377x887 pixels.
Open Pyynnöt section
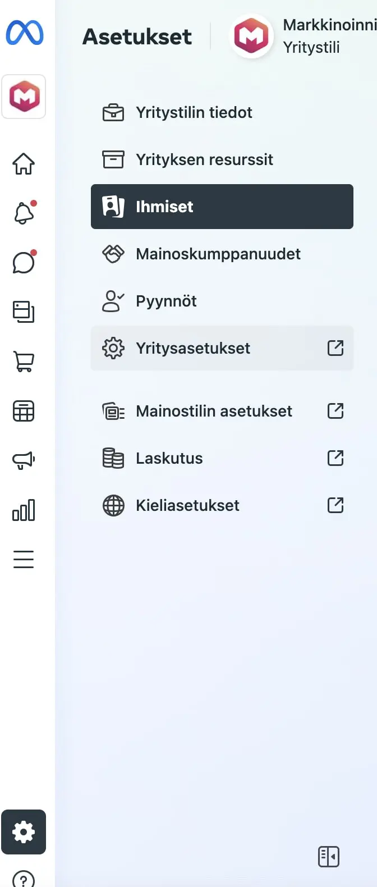point(222,301)
